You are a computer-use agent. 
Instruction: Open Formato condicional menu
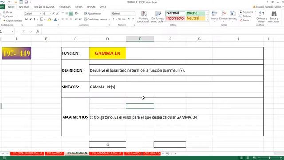[x=143, y=17]
